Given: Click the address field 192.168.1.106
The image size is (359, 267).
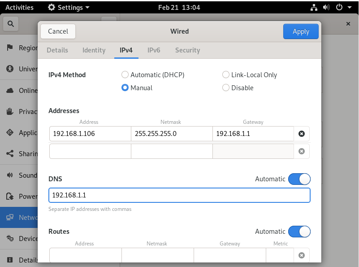Looking at the screenshot, I should pyautogui.click(x=90, y=134).
